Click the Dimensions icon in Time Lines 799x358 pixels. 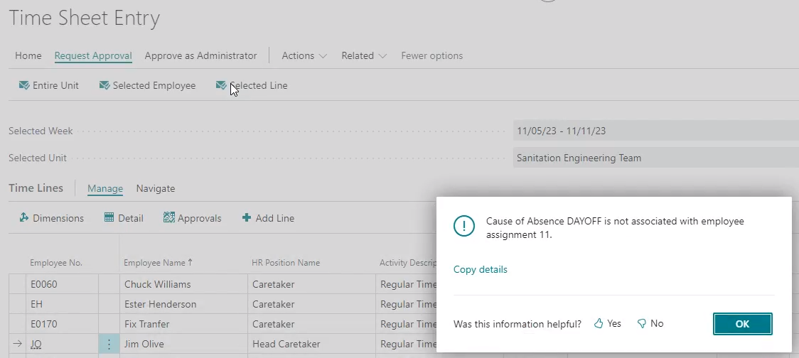click(x=23, y=218)
